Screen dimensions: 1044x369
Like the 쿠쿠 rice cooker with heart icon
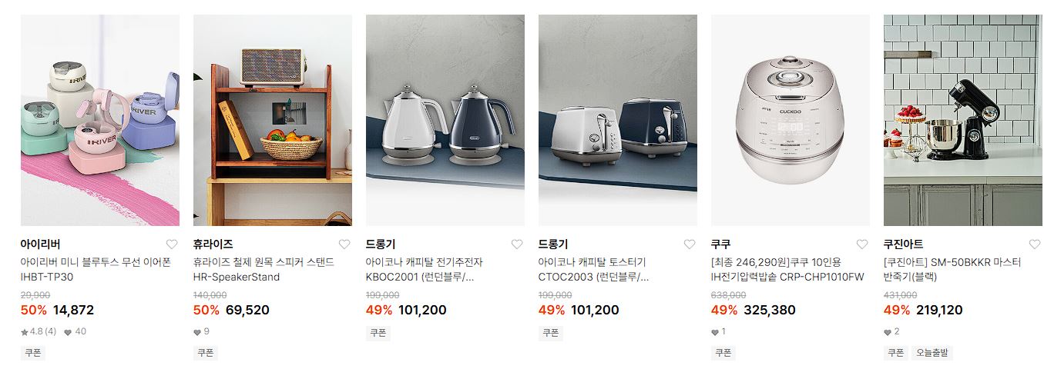(862, 244)
